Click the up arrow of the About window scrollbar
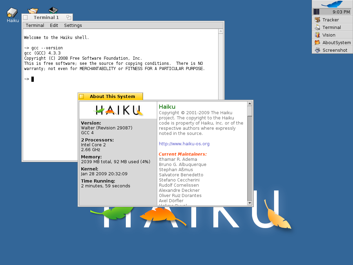The width and height of the screenshot is (353, 265). (x=250, y=104)
